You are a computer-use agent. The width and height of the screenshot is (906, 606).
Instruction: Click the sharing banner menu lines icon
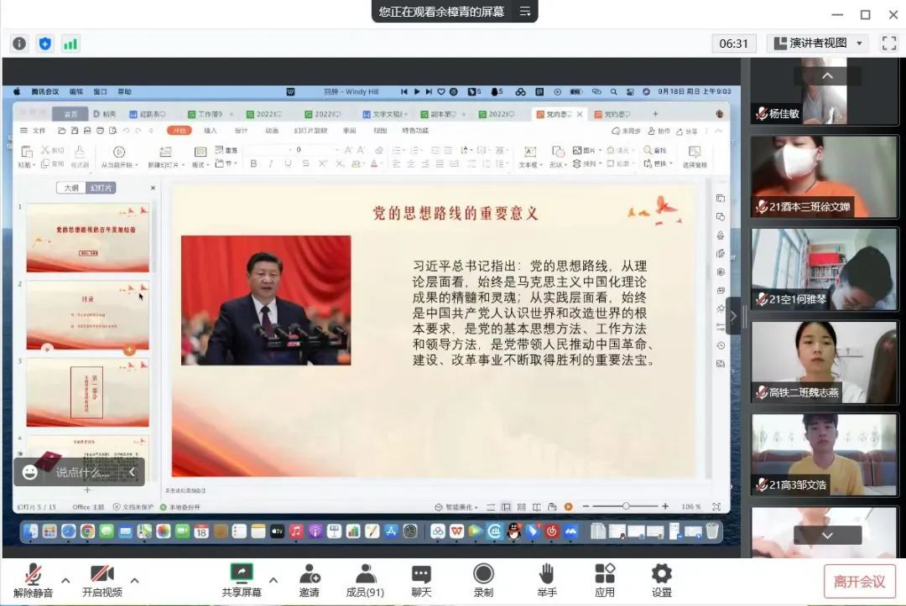click(x=524, y=12)
